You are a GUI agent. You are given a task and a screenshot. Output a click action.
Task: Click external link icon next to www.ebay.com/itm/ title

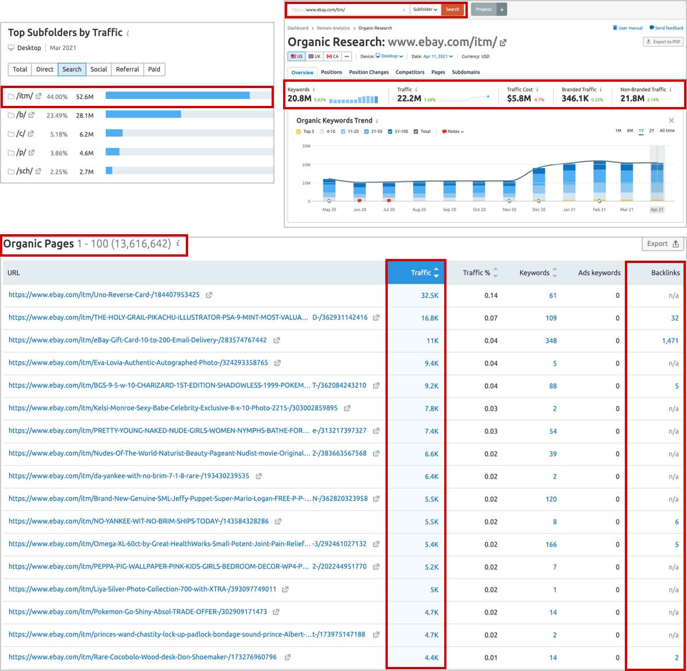[503, 43]
